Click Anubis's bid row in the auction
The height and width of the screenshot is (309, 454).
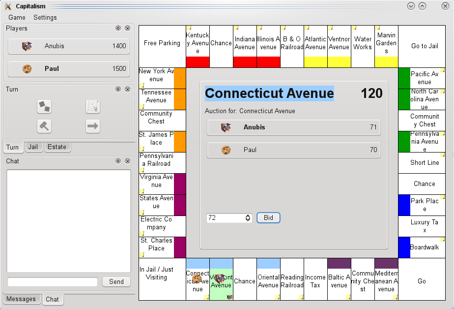(294, 127)
